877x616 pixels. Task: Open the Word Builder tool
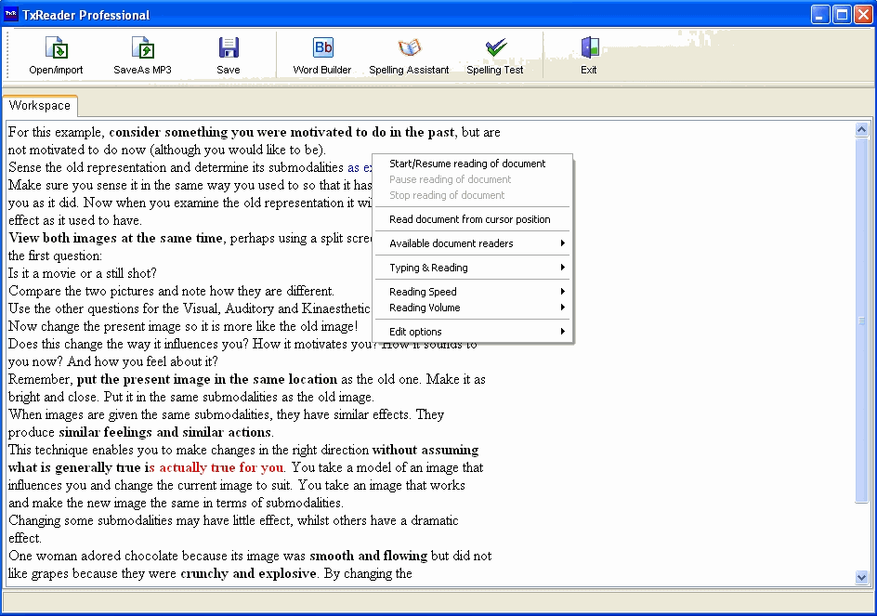322,49
